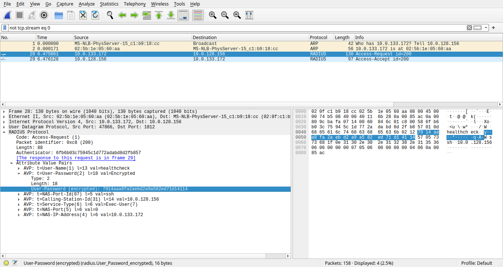503x267 pixels.
Task: Open capture options gear icon
Action: (44, 15)
